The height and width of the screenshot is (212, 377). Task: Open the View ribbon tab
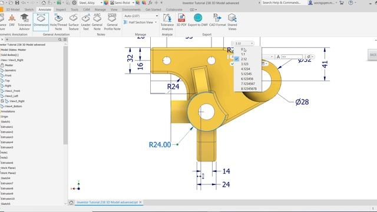point(114,9)
